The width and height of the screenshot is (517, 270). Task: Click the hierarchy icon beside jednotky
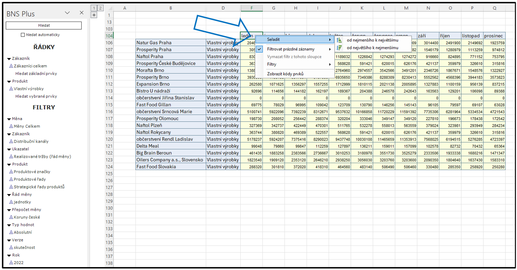point(11,202)
